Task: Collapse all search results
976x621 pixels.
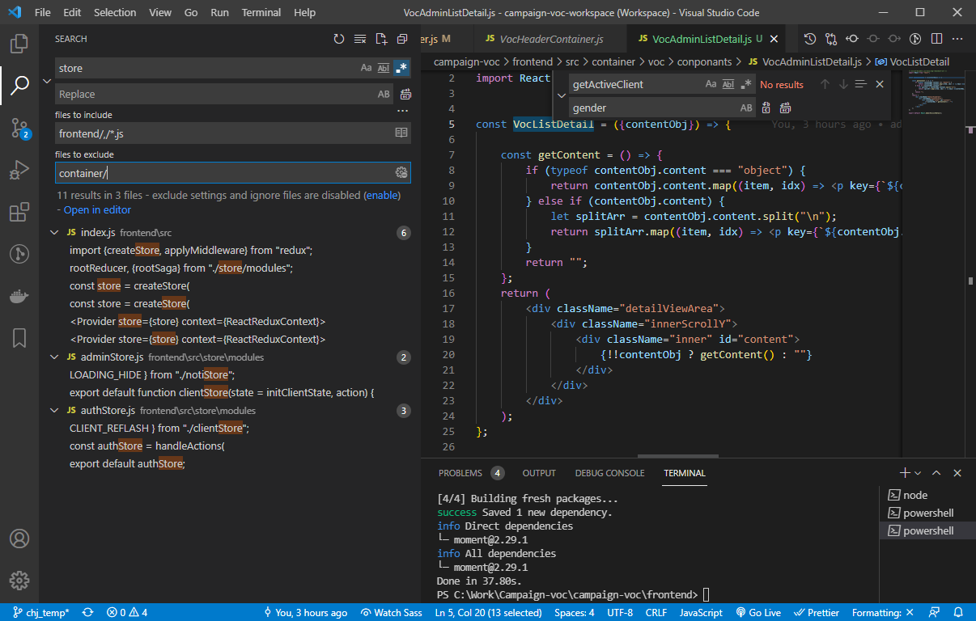Action: pyautogui.click(x=402, y=39)
